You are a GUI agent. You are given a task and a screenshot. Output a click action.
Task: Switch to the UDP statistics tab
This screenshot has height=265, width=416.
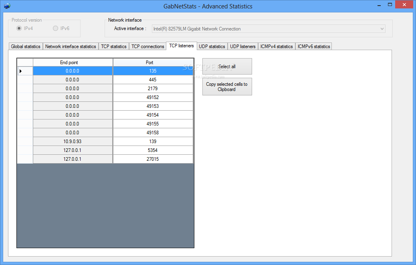coord(212,47)
